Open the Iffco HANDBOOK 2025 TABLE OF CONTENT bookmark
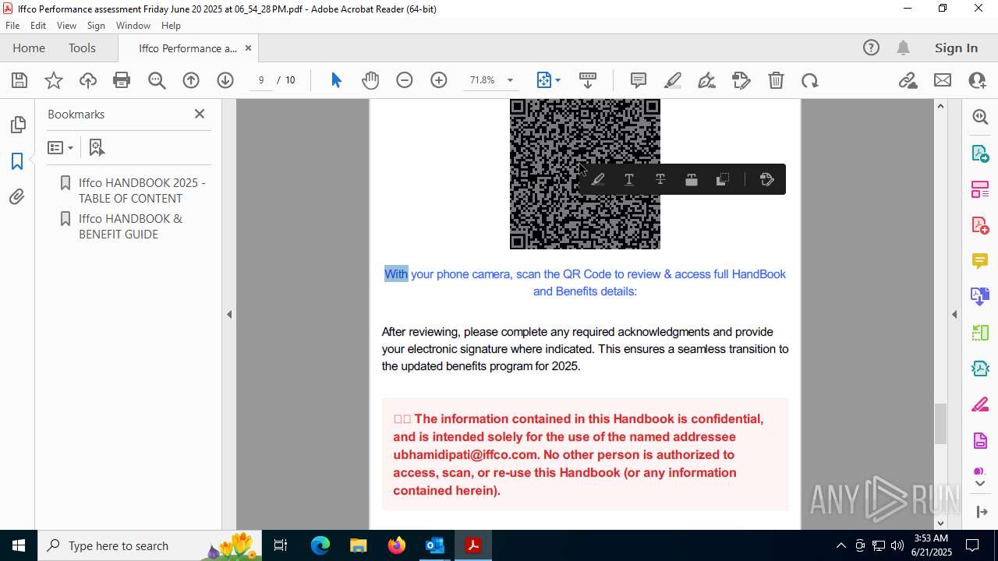Image resolution: width=998 pixels, height=561 pixels. 142,190
